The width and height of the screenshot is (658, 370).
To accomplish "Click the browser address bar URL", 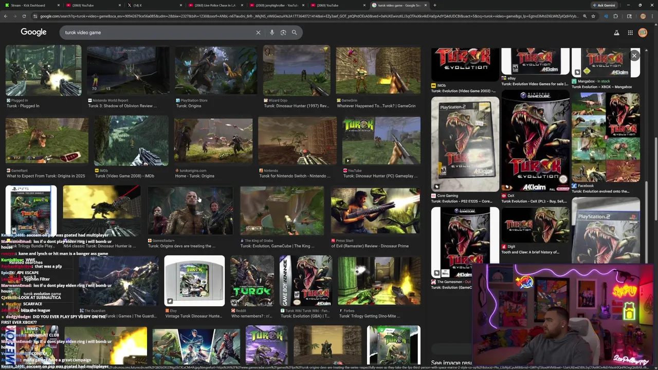I will tap(308, 16).
